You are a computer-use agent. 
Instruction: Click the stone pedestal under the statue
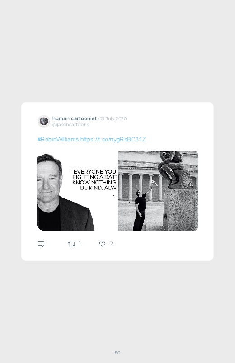click(181, 209)
